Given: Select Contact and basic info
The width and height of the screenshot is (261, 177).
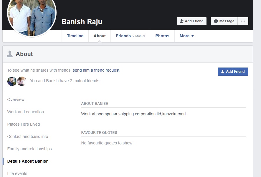Looking at the screenshot, I should coord(28,136).
